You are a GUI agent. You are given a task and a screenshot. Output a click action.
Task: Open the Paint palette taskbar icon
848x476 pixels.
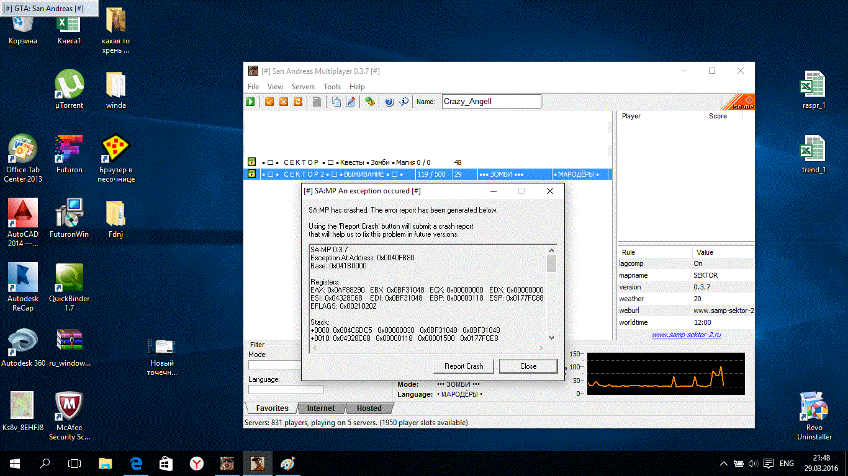coord(287,463)
